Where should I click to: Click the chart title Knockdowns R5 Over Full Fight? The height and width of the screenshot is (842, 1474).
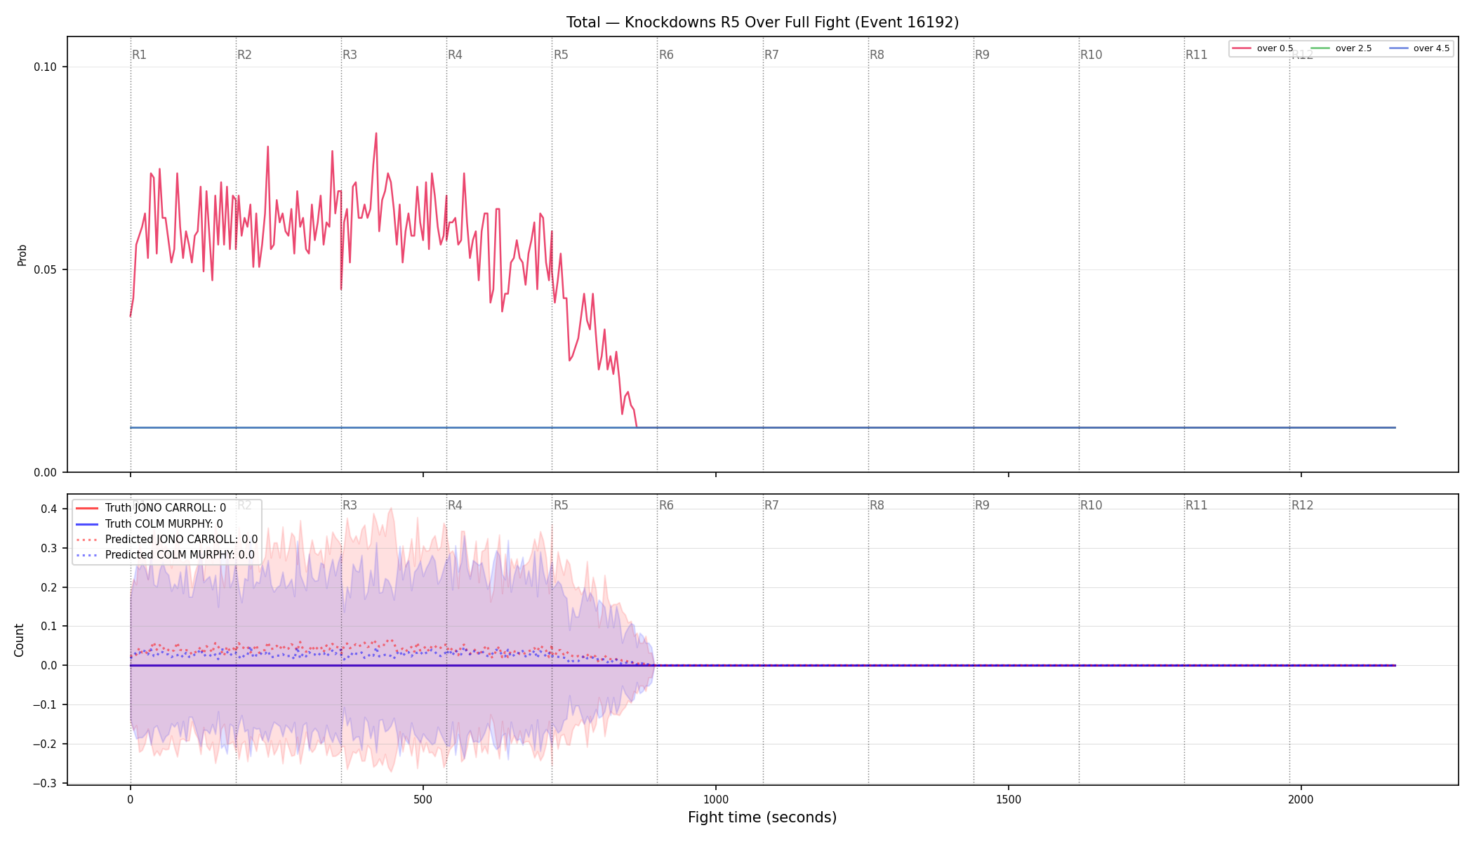(762, 22)
